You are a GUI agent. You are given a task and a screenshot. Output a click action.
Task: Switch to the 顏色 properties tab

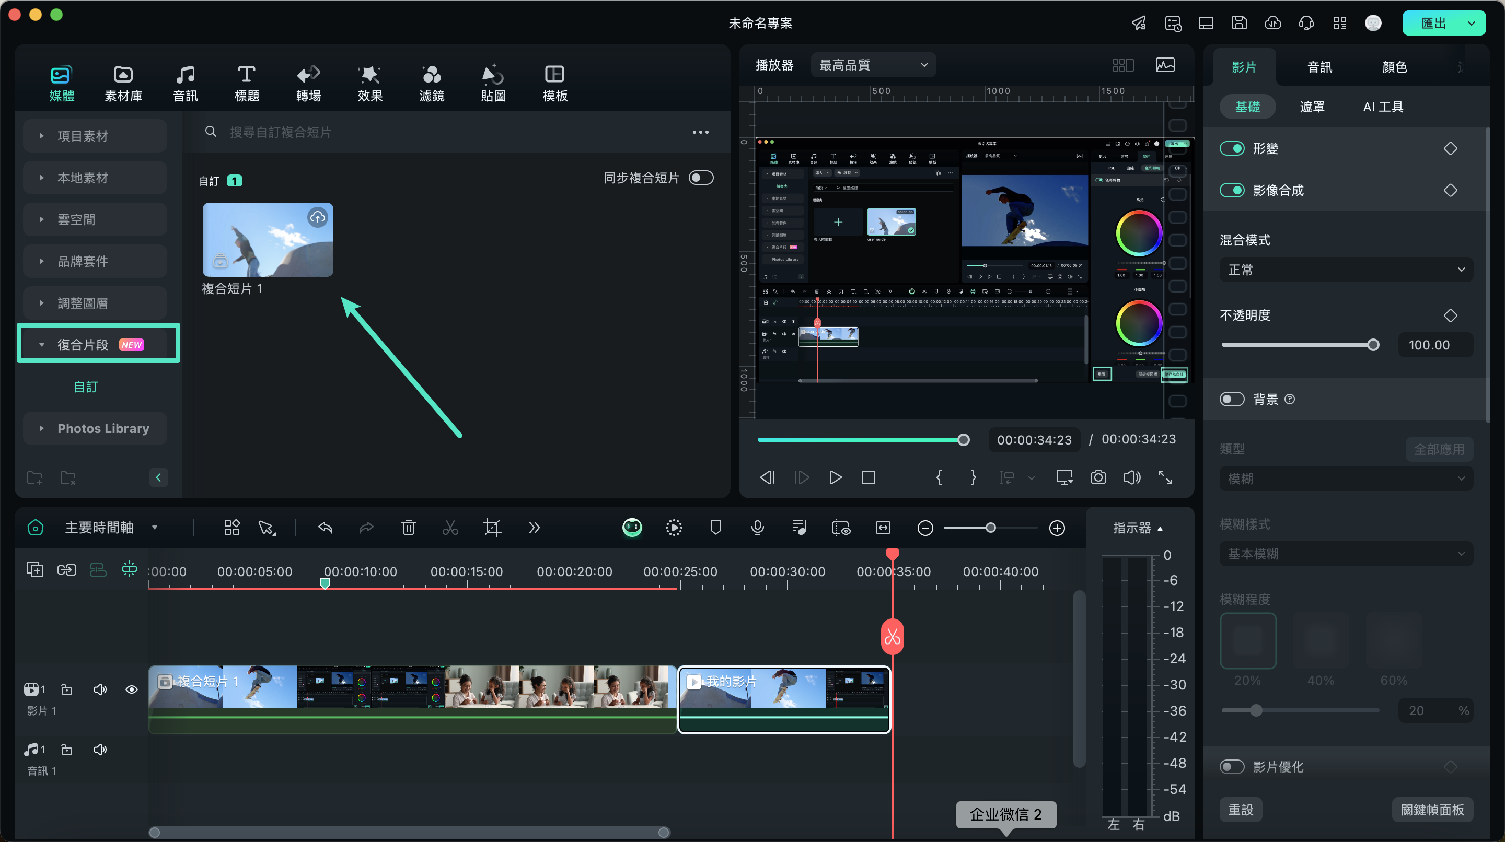1395,67
